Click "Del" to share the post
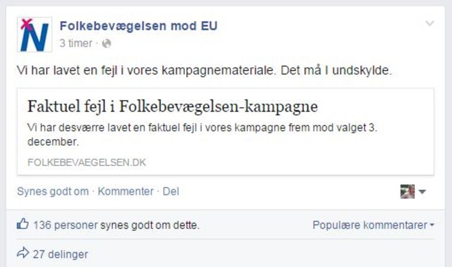Viewport: 452px width, 267px height. click(171, 192)
